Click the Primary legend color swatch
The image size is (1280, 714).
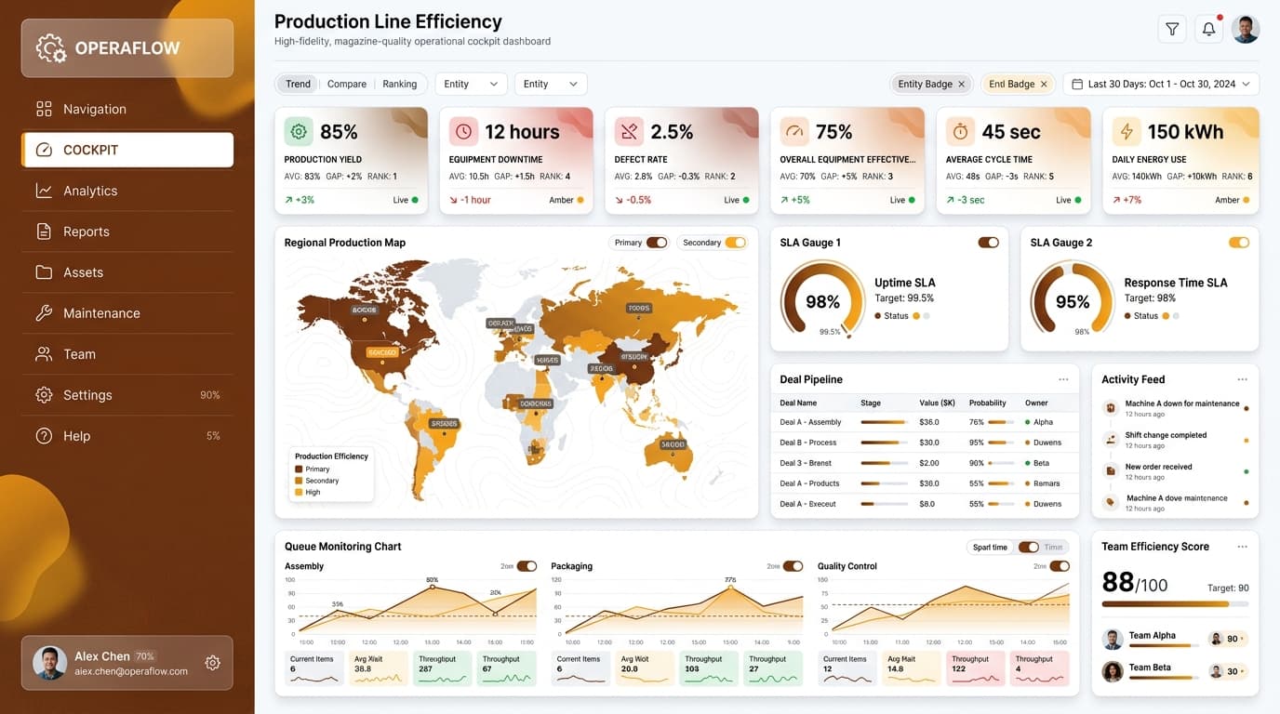(299, 469)
